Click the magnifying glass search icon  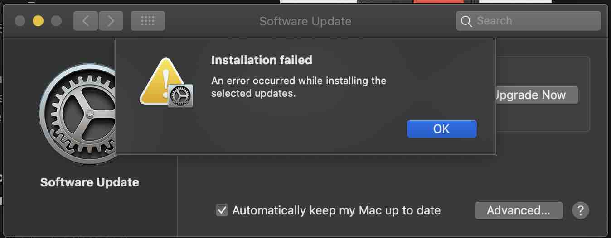coord(466,21)
